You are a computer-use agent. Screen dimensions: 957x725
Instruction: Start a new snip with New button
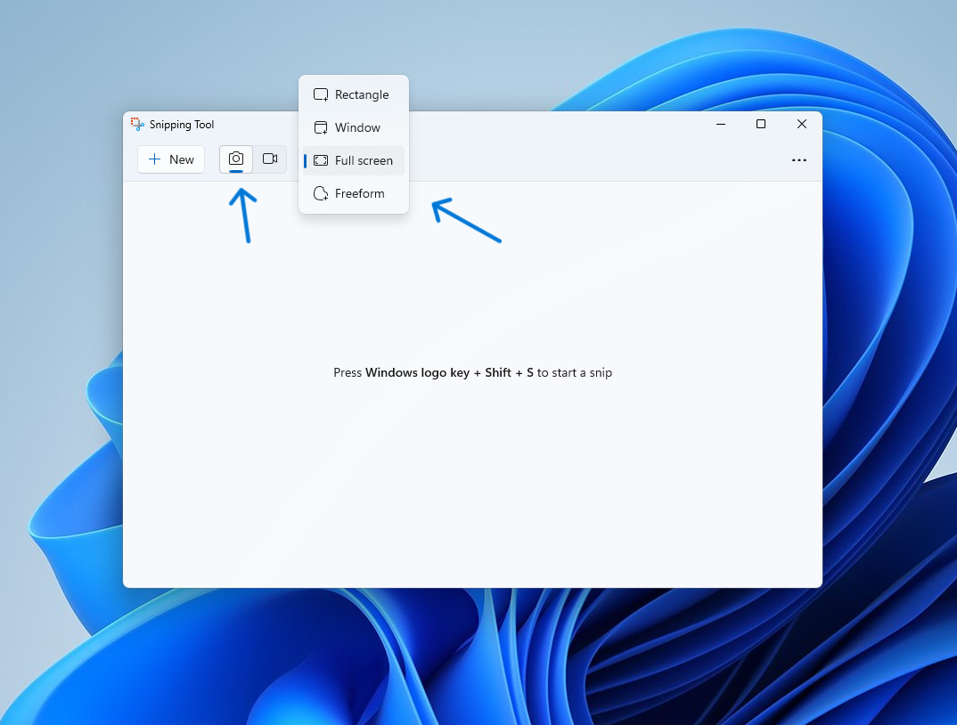pos(170,159)
